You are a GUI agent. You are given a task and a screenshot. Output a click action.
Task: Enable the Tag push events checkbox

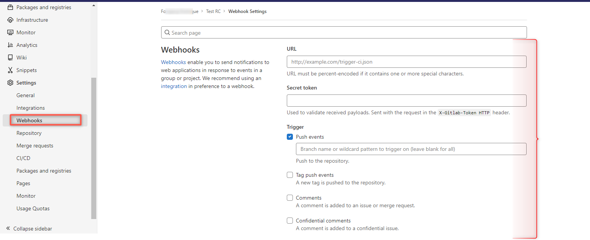pos(290,175)
